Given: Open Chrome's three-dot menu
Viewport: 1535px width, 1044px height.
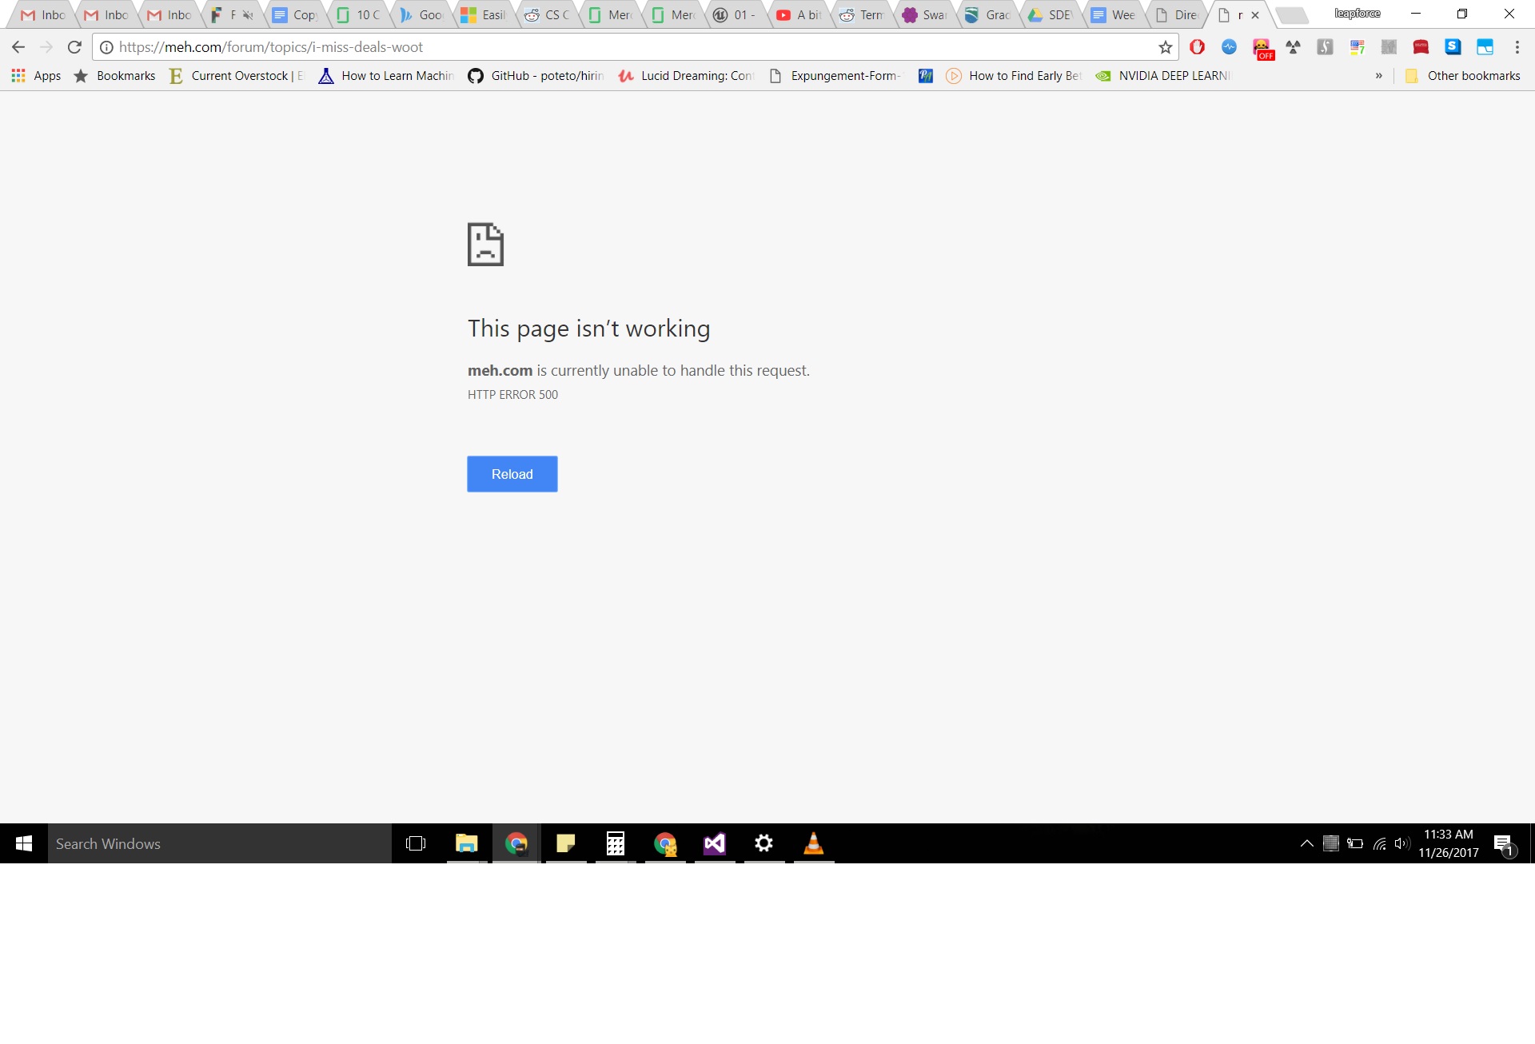Looking at the screenshot, I should point(1517,47).
